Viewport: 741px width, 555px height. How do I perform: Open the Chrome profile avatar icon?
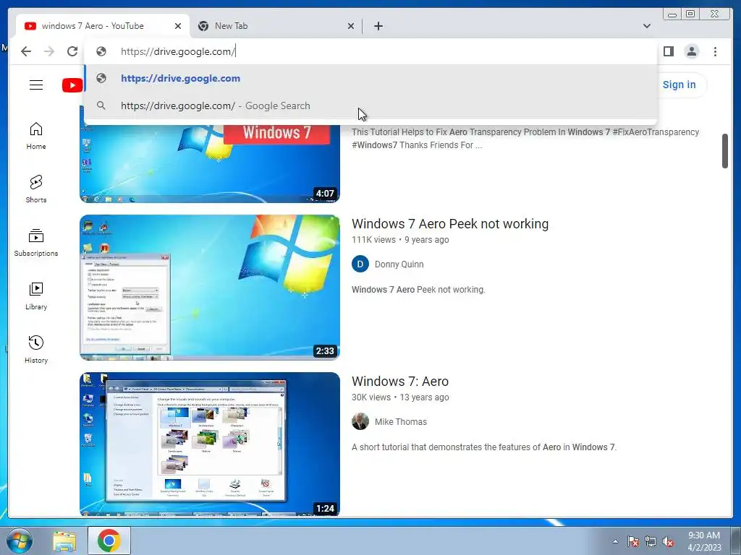click(691, 51)
